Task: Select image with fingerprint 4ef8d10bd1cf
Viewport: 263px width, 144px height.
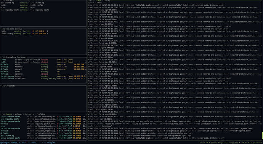Action: (x=43, y=117)
